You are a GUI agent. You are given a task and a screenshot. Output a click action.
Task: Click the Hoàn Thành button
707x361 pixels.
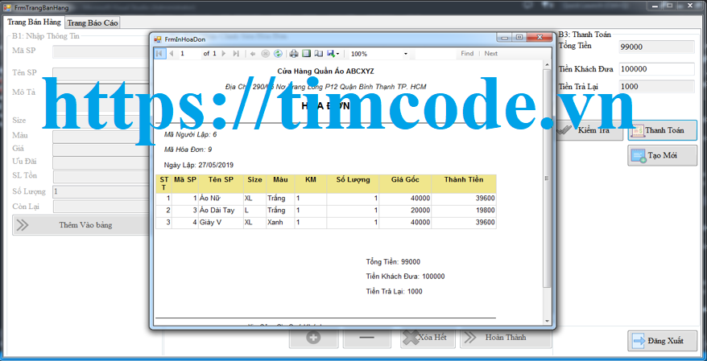[506, 338]
